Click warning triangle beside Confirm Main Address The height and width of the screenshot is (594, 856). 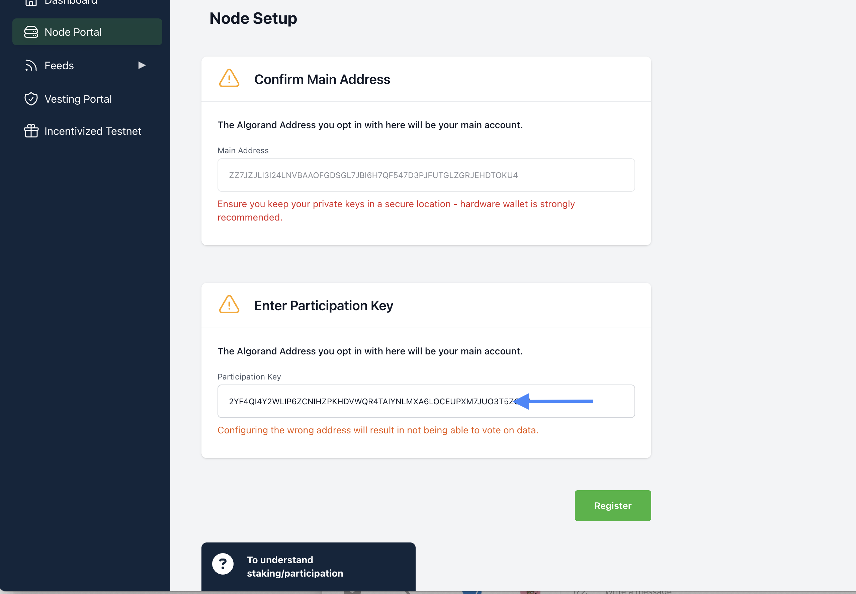[229, 79]
